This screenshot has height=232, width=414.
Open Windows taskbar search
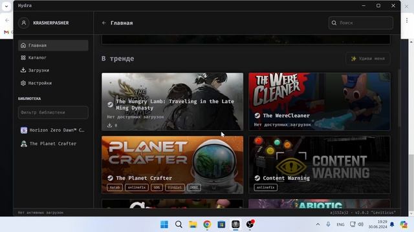(179, 224)
